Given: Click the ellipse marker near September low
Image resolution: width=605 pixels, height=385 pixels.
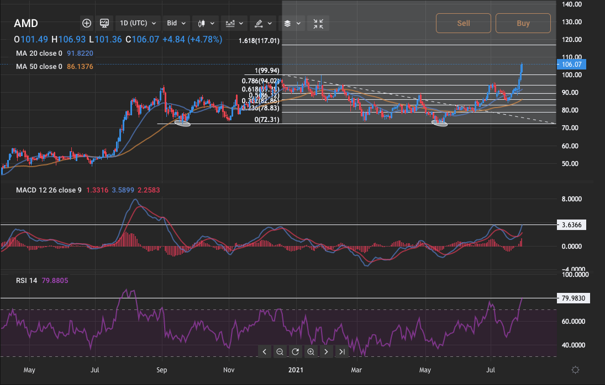Looking at the screenshot, I should click(182, 123).
